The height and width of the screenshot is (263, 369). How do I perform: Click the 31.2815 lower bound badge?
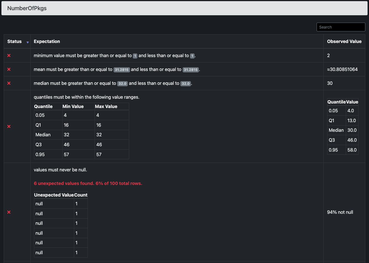[121, 70]
